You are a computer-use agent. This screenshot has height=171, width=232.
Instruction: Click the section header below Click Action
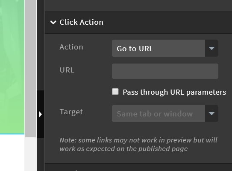coord(138,167)
